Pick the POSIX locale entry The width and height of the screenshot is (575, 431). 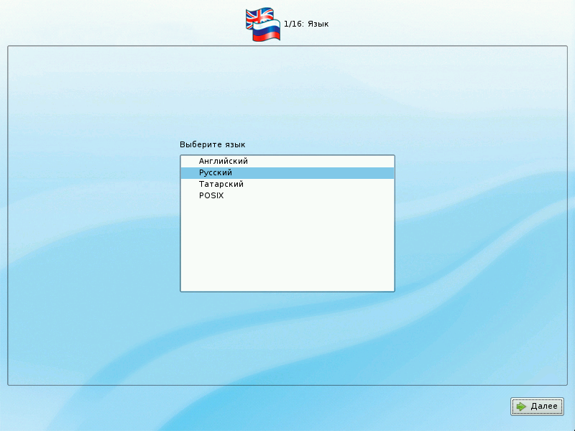tap(211, 196)
